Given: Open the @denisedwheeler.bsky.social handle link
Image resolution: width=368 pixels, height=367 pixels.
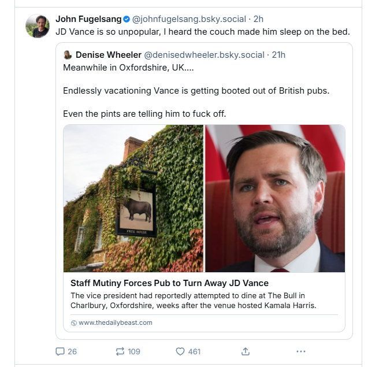Looking at the screenshot, I should click(x=204, y=55).
